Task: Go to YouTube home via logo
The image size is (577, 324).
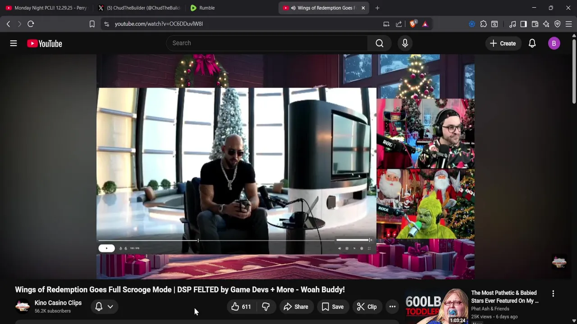Action: pos(44,44)
